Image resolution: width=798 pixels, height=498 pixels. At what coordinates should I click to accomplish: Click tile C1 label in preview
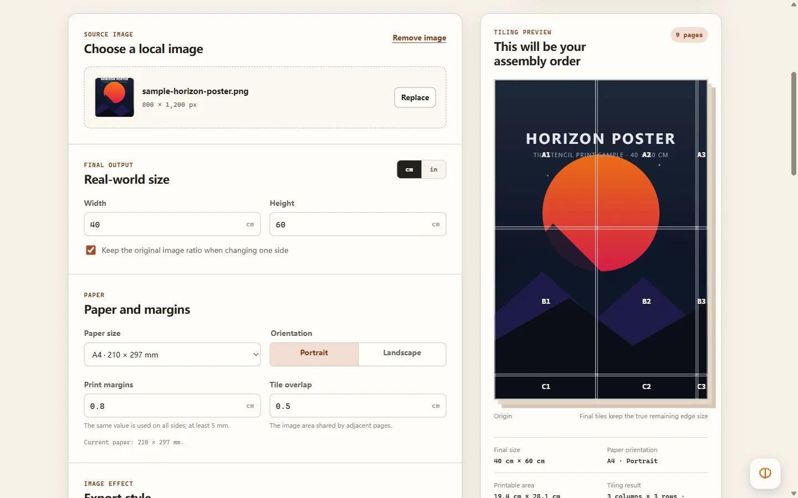[x=546, y=387]
